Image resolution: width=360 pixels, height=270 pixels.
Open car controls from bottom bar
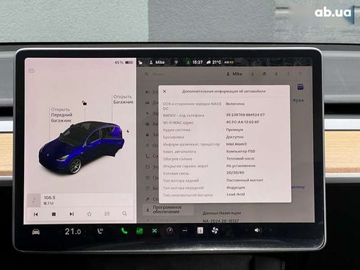(x=36, y=232)
